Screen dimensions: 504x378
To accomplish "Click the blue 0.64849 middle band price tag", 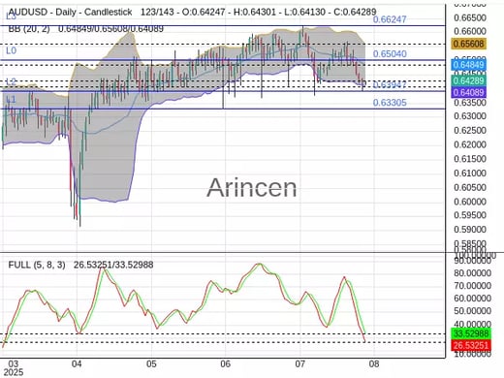I will tap(468, 65).
